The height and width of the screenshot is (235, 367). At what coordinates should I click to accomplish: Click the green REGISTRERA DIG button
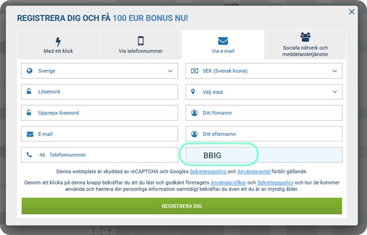coord(182,206)
